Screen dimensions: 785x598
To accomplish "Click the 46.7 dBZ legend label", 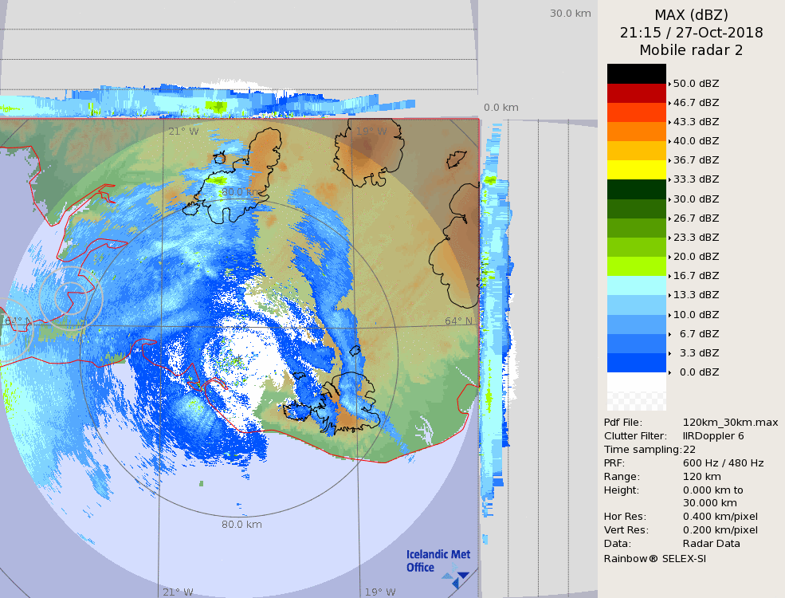I will (x=696, y=103).
